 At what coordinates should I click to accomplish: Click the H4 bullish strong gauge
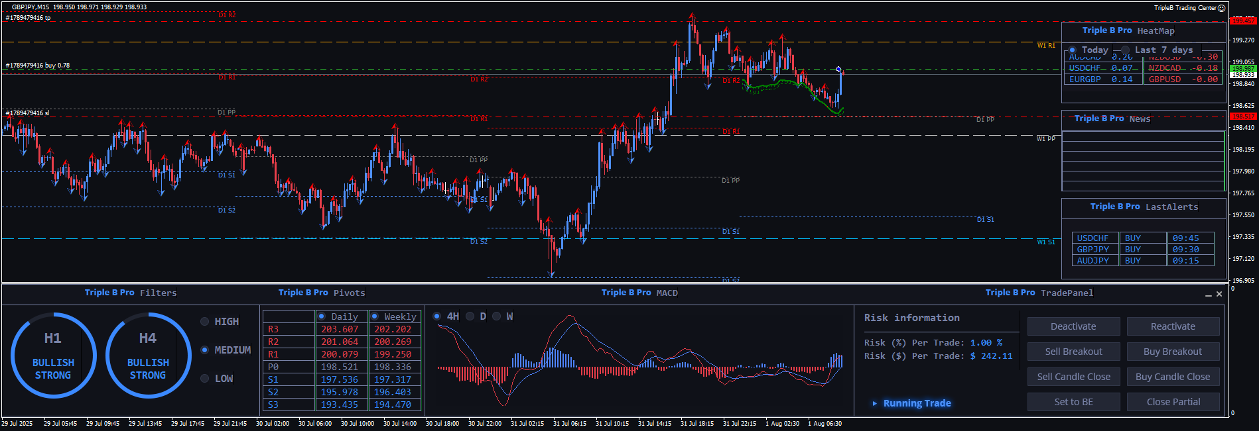tap(148, 356)
